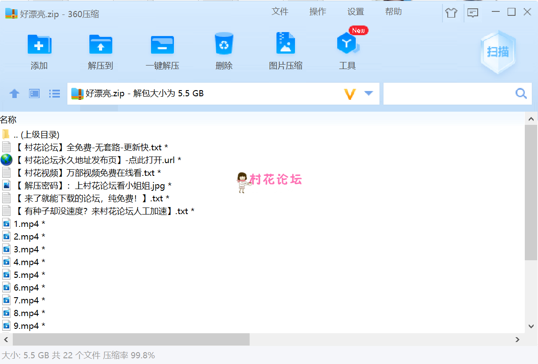Viewport: 538px width, 364px height.
Task: Minimize the 360压缩 window
Action: pos(497,12)
